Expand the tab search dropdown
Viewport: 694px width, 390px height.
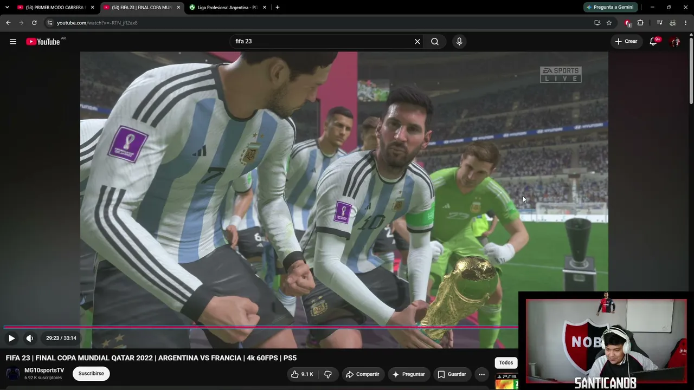coord(7,8)
